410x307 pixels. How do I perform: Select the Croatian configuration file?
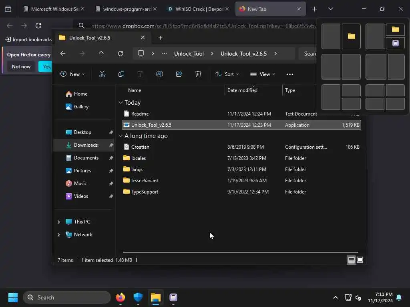[241, 147]
